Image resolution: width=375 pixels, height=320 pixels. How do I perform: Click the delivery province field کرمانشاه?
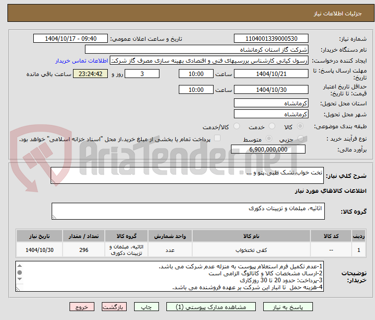[x=271, y=103]
